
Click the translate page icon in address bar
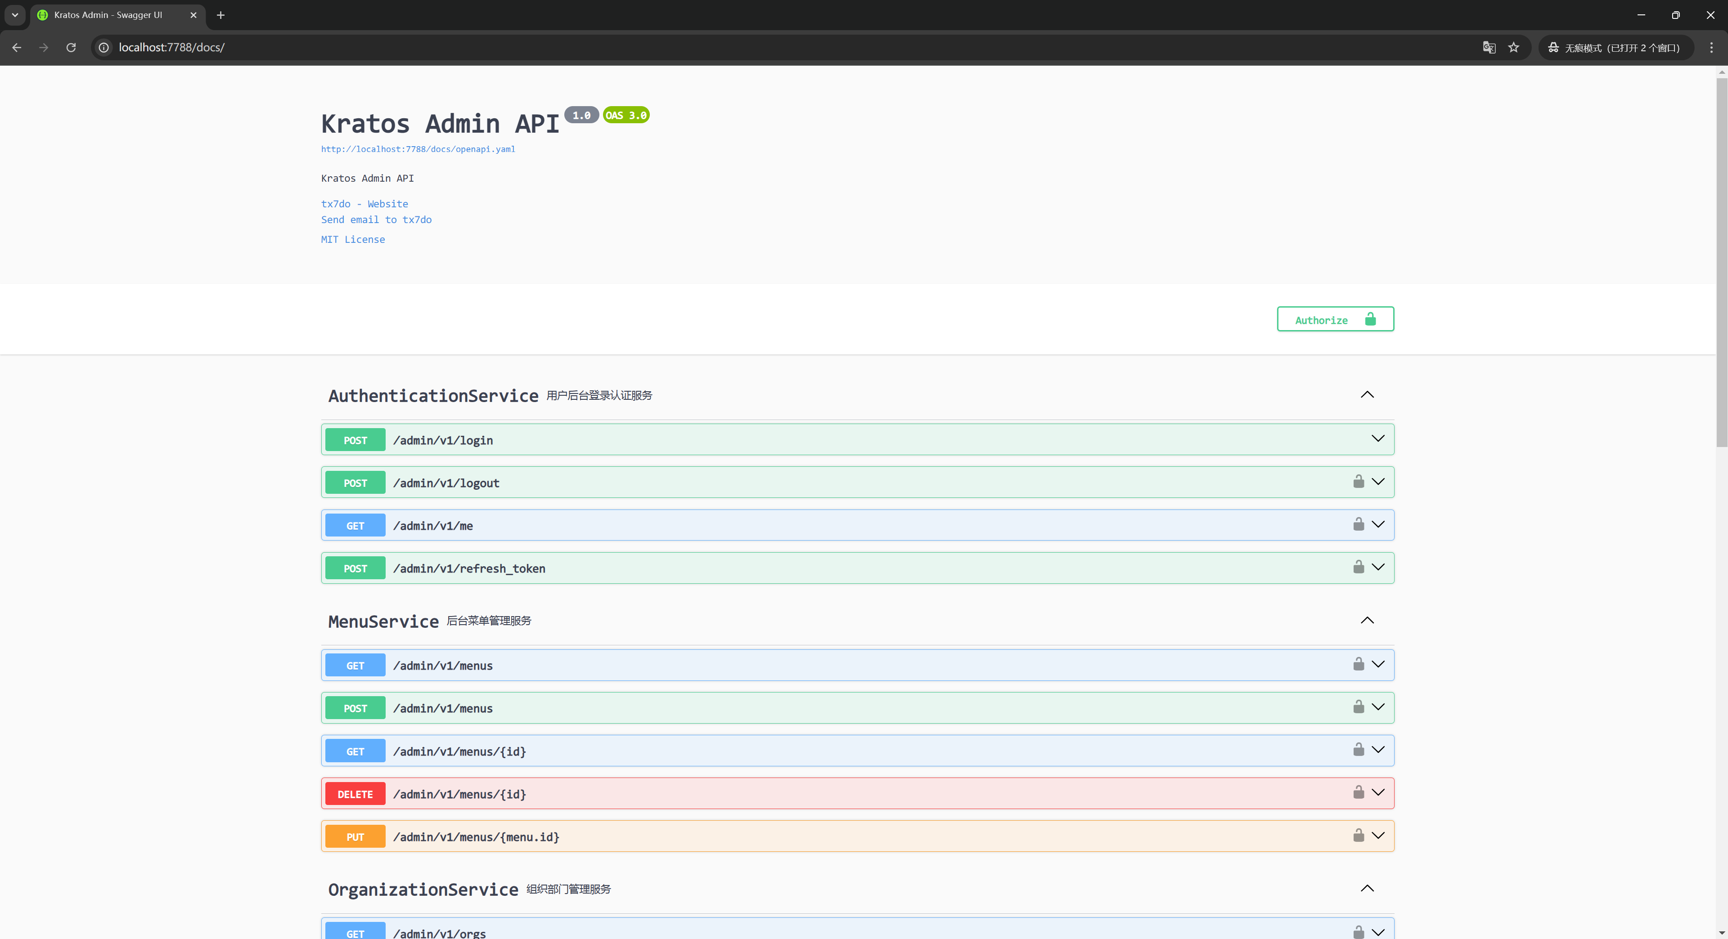coord(1489,48)
